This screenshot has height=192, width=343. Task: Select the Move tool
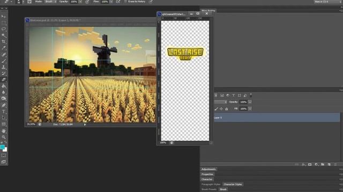(x=4, y=17)
